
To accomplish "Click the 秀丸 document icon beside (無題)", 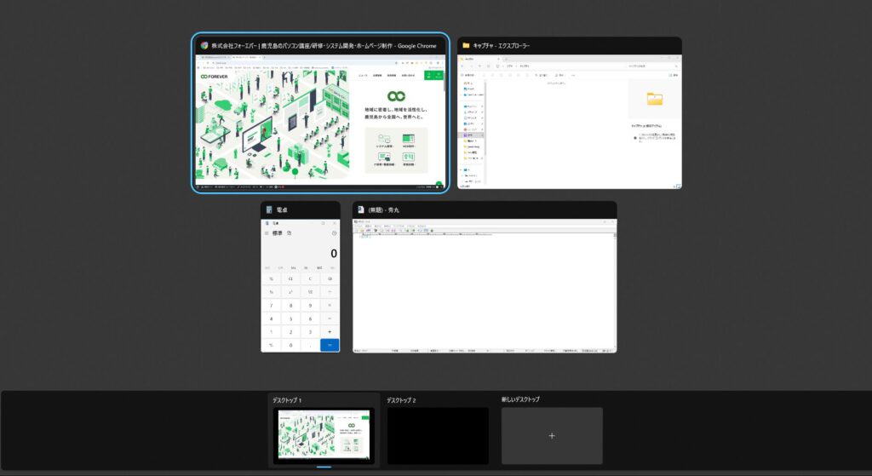I will coord(361,209).
